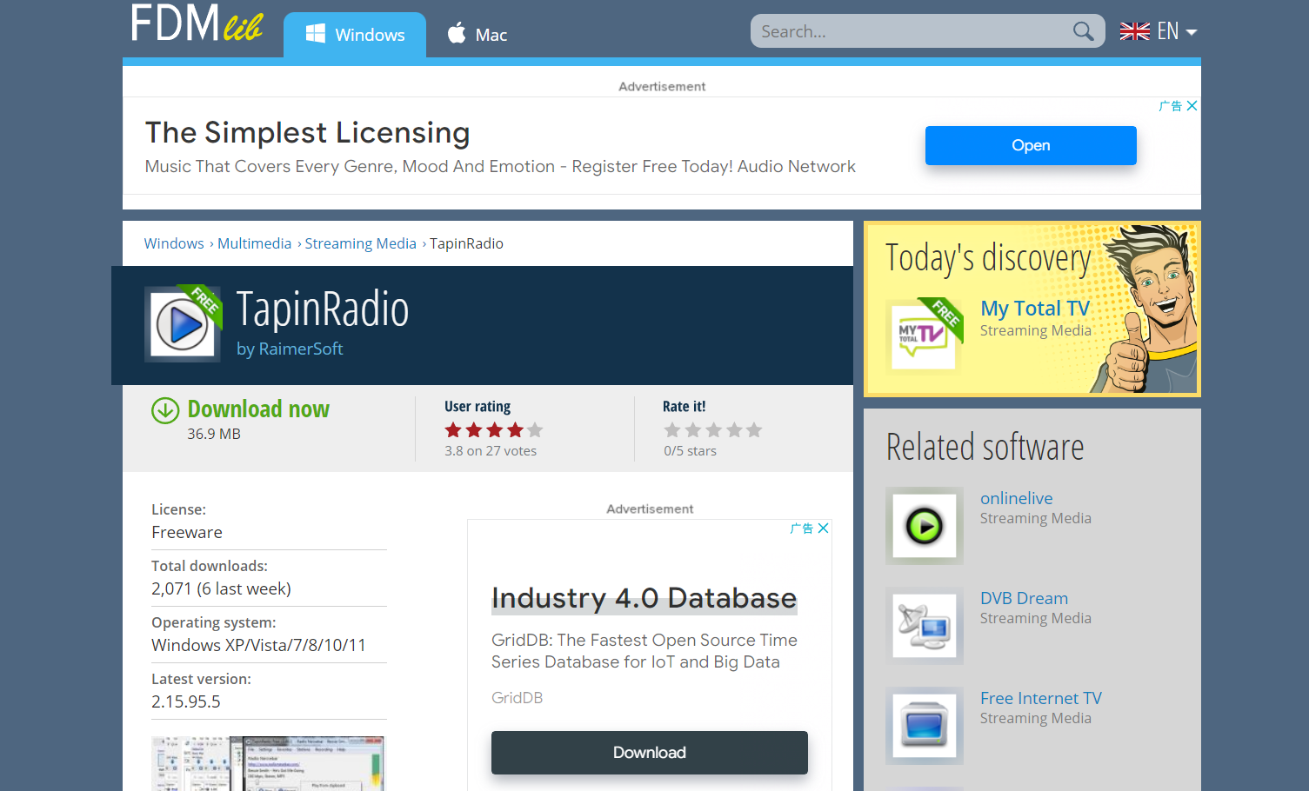Image resolution: width=1309 pixels, height=791 pixels.
Task: Go to Streaming Media breadcrumb link
Action: (x=360, y=243)
